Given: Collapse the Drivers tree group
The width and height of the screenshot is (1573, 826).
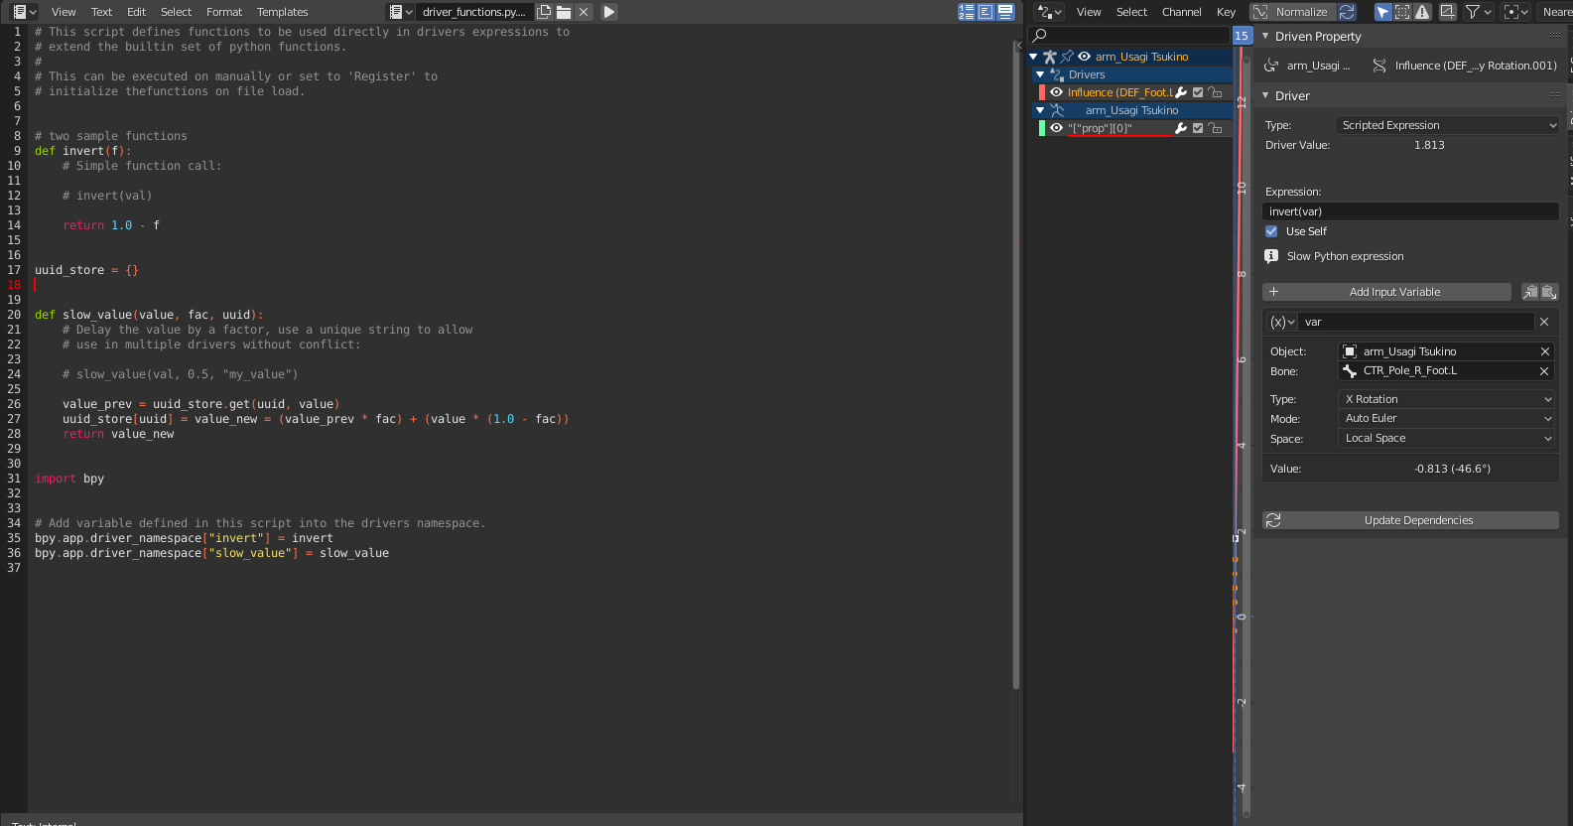Looking at the screenshot, I should [x=1040, y=74].
